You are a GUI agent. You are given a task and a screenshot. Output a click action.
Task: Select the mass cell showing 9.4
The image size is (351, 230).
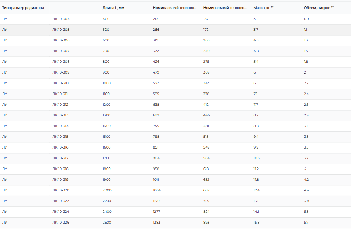click(256, 137)
